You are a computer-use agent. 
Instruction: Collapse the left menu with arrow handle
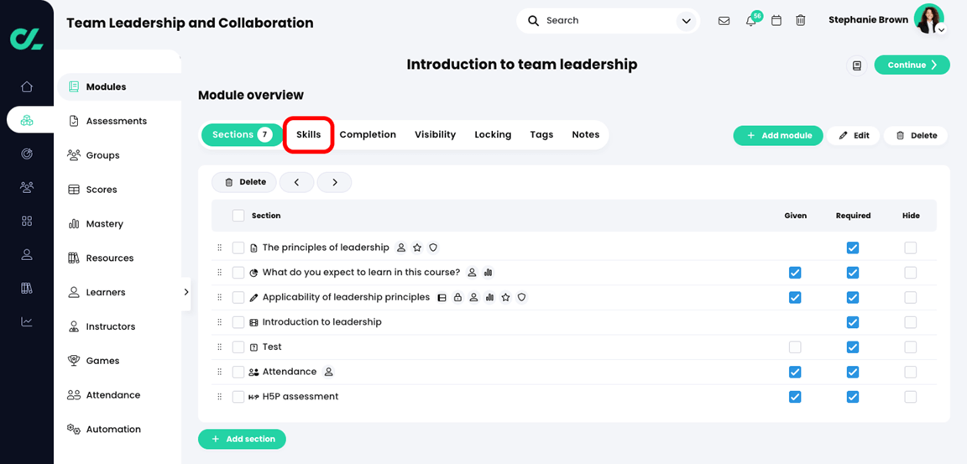tap(186, 293)
